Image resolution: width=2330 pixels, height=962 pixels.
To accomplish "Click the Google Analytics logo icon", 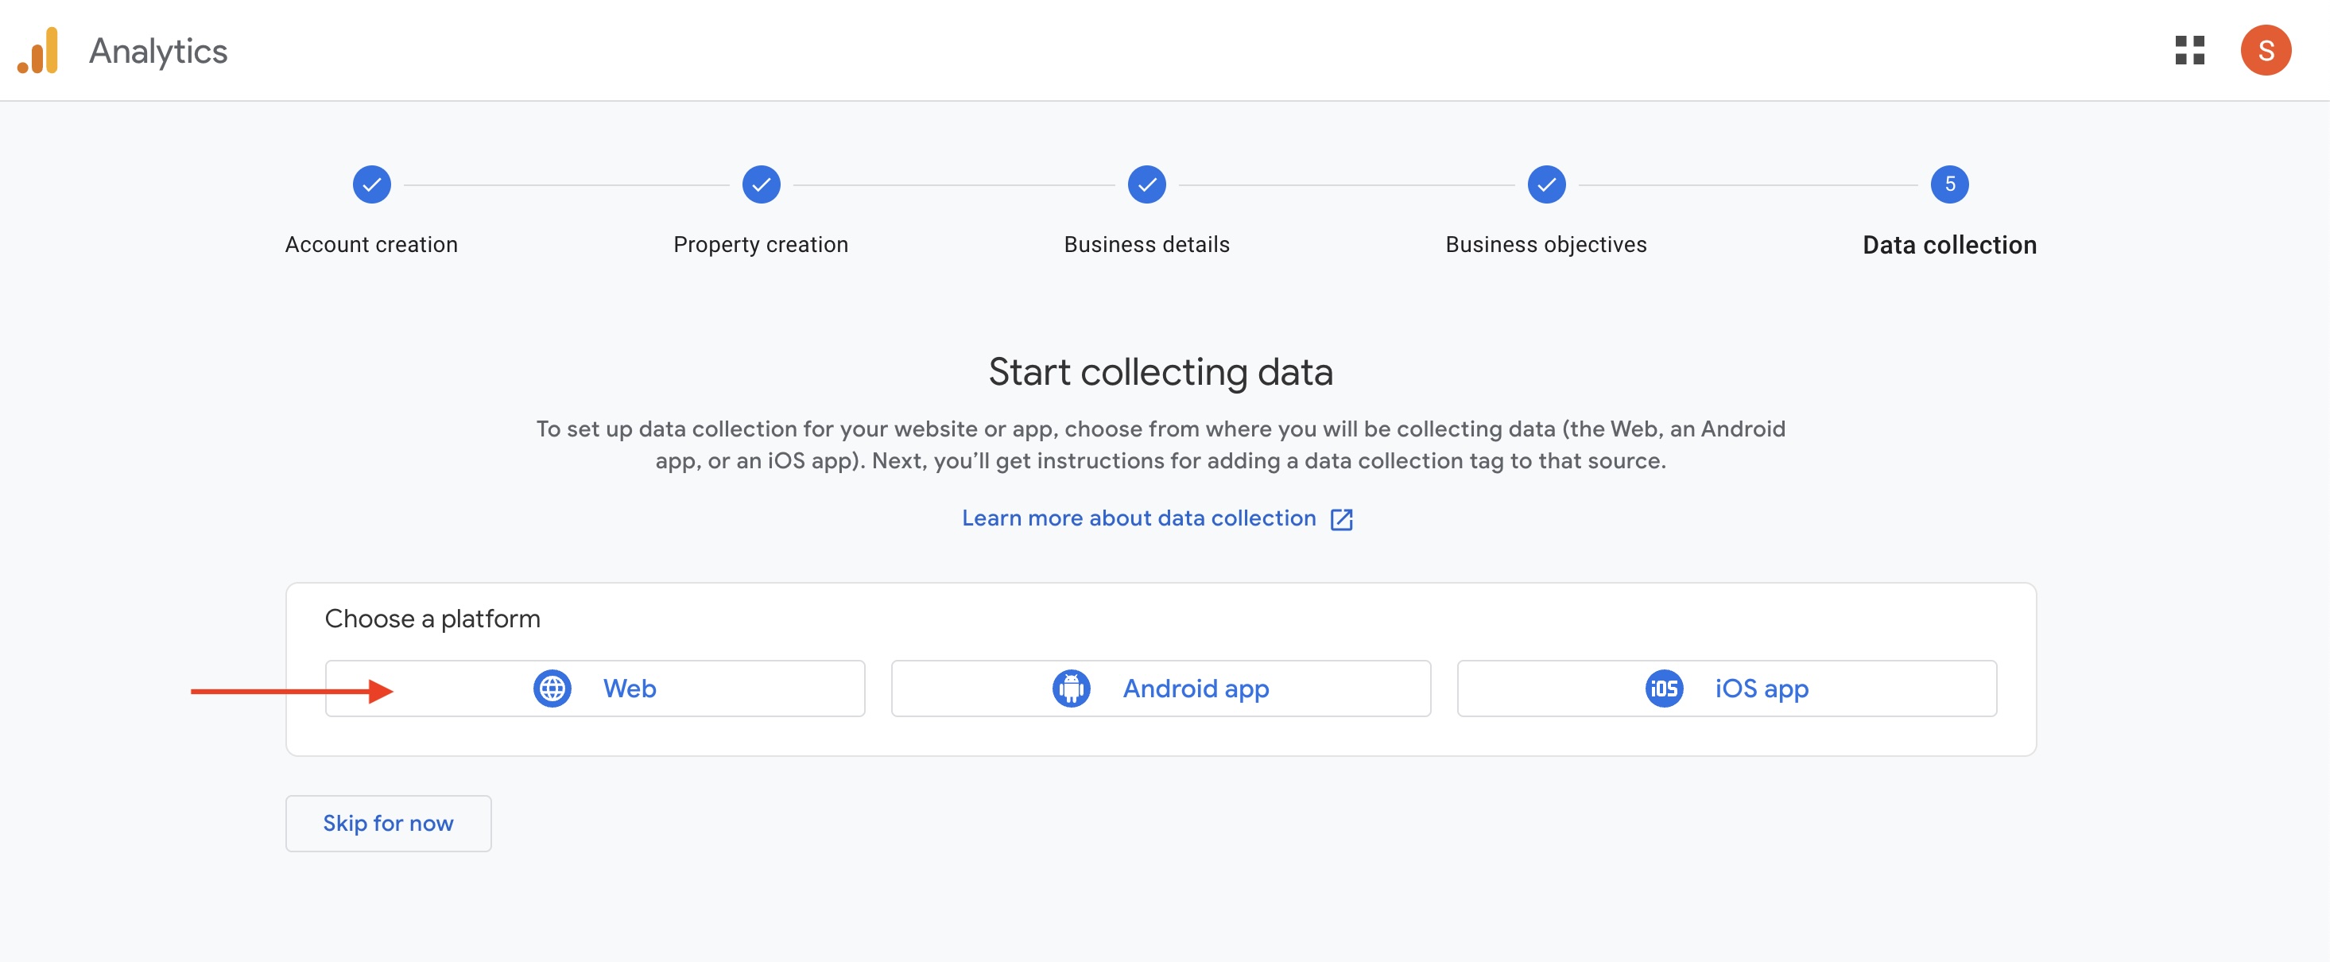I will pos(38,51).
